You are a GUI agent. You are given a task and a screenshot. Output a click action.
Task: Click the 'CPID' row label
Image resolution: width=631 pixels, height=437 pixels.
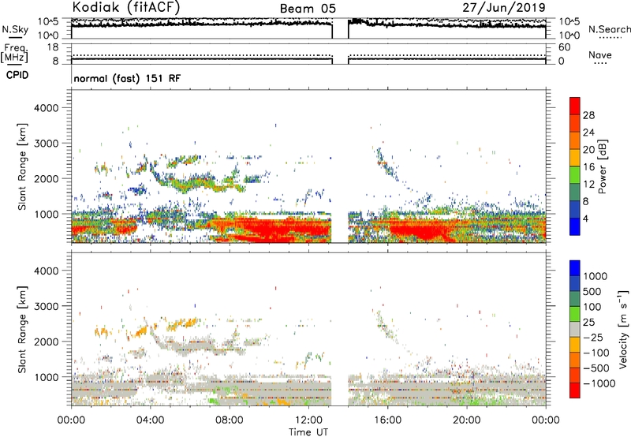point(17,75)
